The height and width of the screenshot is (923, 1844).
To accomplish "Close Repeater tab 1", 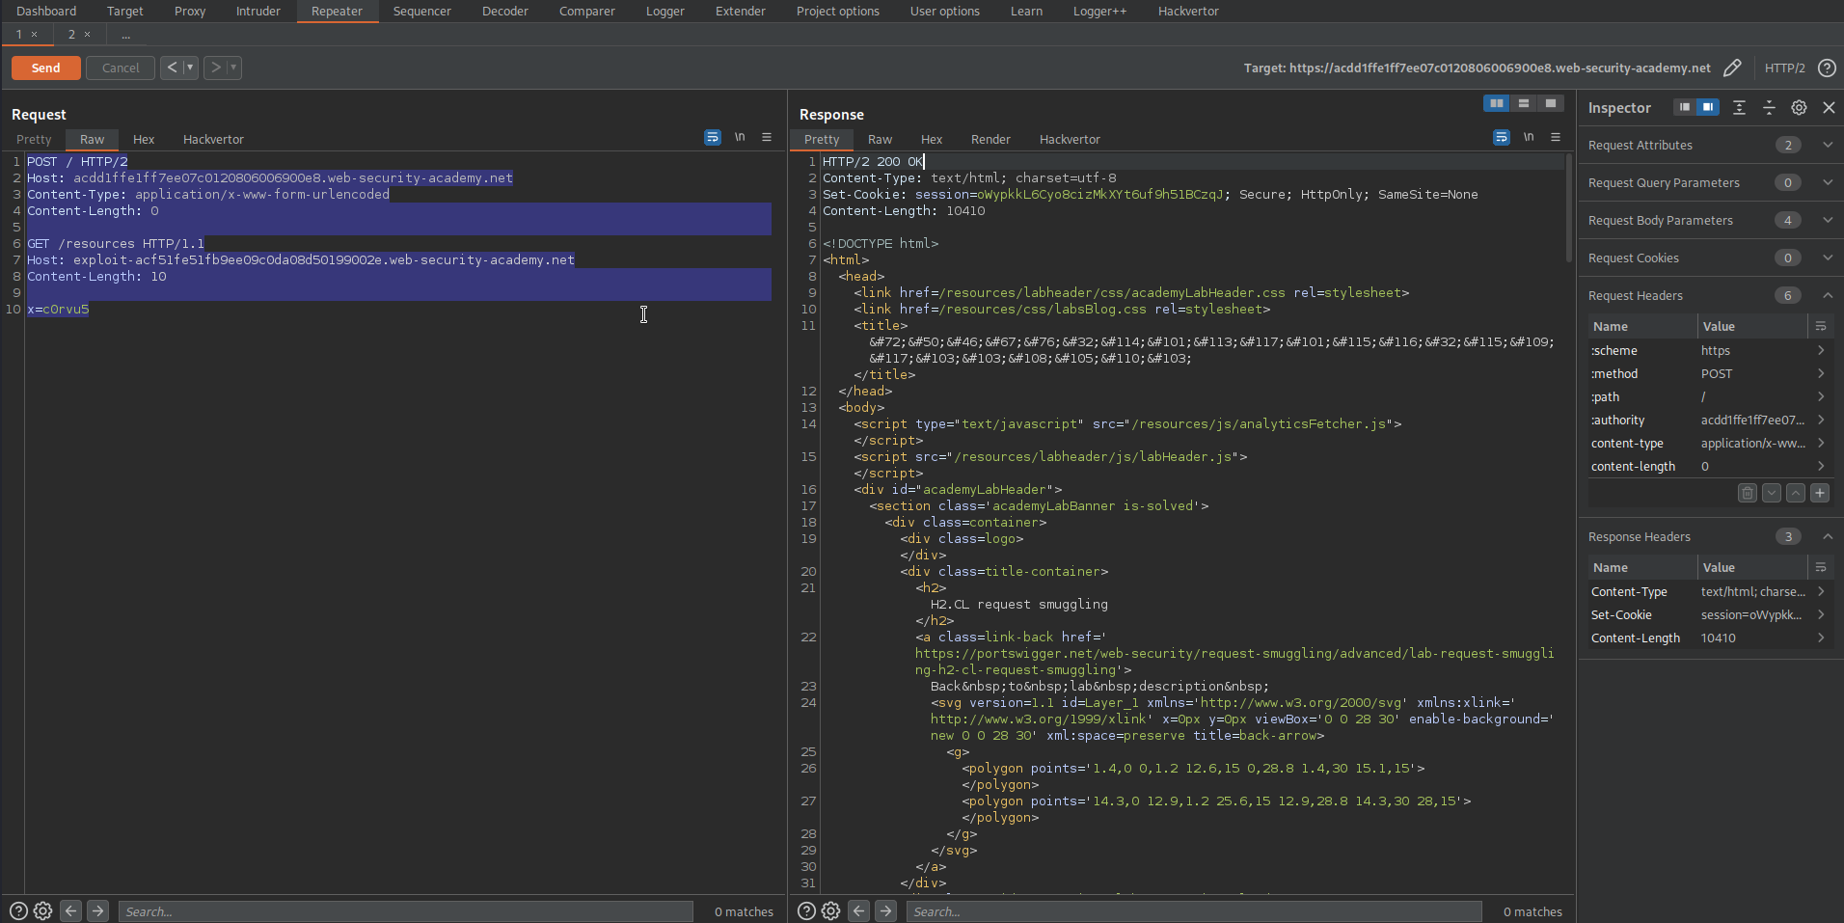I will pyautogui.click(x=35, y=34).
